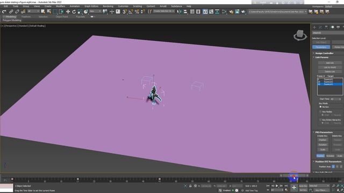Toggle the Lock Selection icon in status bar
Screen dimensions: 344x193
(x=190, y=186)
